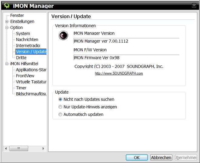200x163 pixels.
Task: Click the iMON Firmware version field
Action: pyautogui.click(x=126, y=58)
